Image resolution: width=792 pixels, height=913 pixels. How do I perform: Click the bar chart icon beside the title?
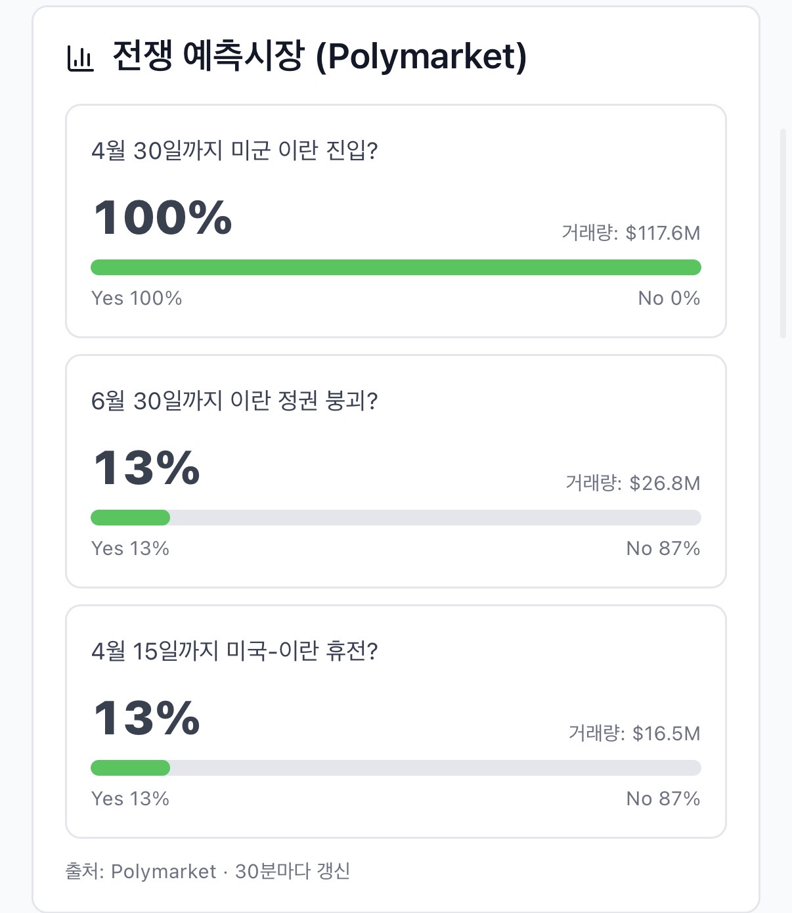(x=81, y=58)
